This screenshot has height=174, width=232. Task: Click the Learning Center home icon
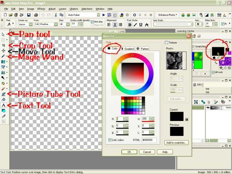194,36
